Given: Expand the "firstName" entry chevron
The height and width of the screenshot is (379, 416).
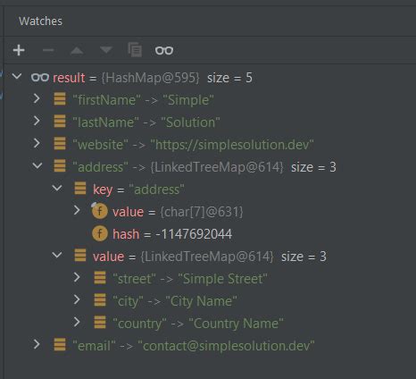Looking at the screenshot, I should (37, 98).
